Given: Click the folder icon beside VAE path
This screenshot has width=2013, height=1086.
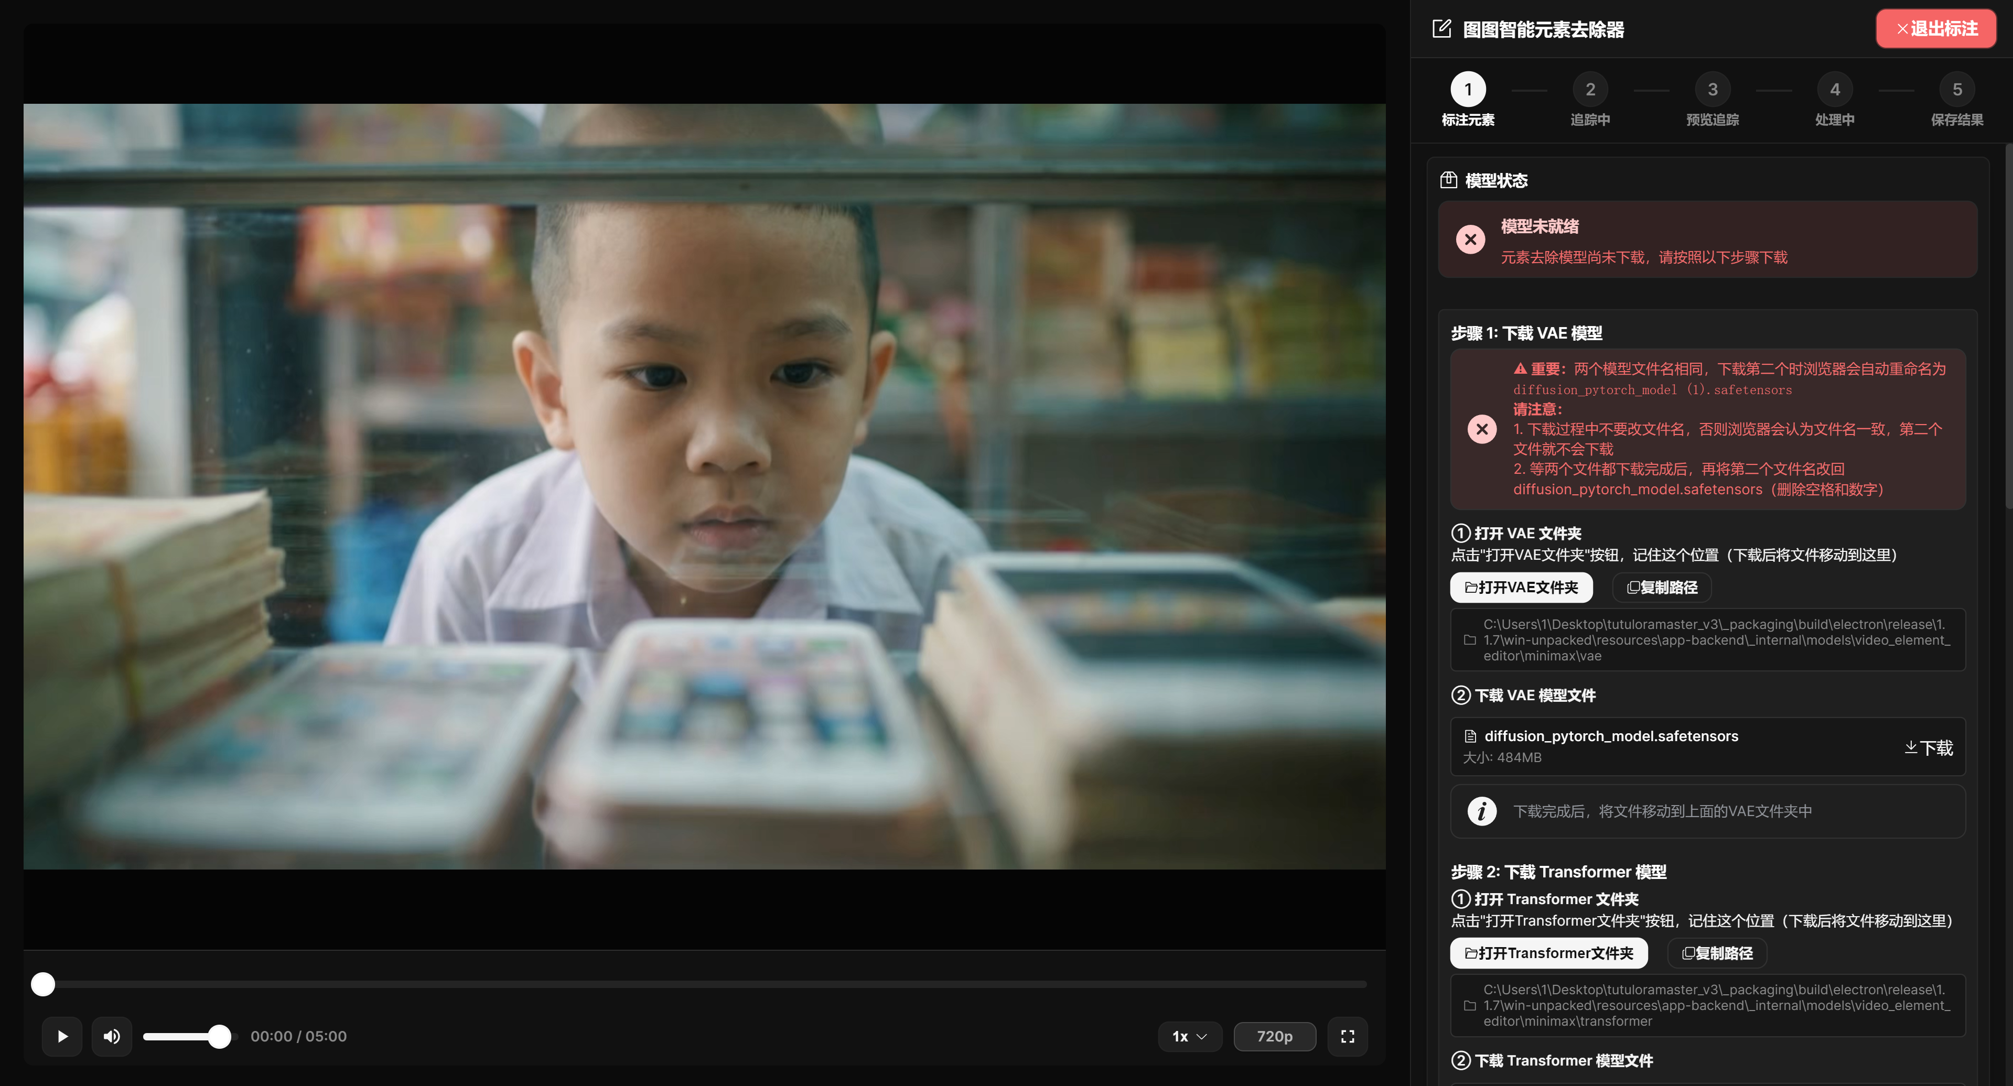Looking at the screenshot, I should (x=1470, y=640).
